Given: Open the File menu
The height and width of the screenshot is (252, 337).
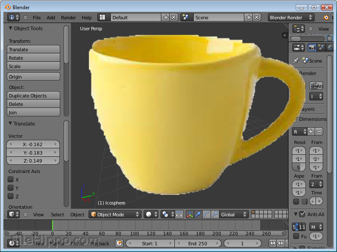Looking at the screenshot, I should click(37, 18).
